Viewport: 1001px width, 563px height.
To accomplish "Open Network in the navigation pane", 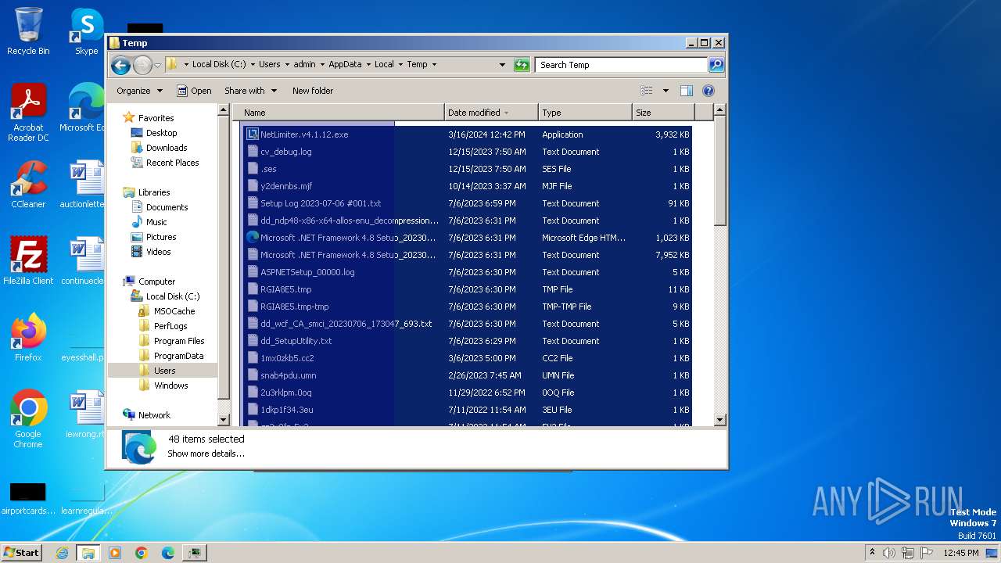I will 154,415.
